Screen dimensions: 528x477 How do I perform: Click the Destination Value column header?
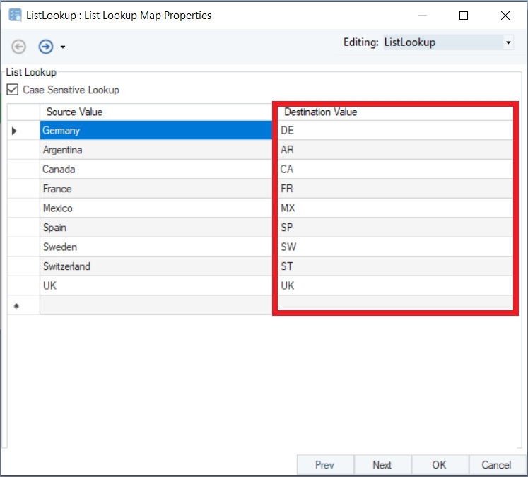[321, 112]
